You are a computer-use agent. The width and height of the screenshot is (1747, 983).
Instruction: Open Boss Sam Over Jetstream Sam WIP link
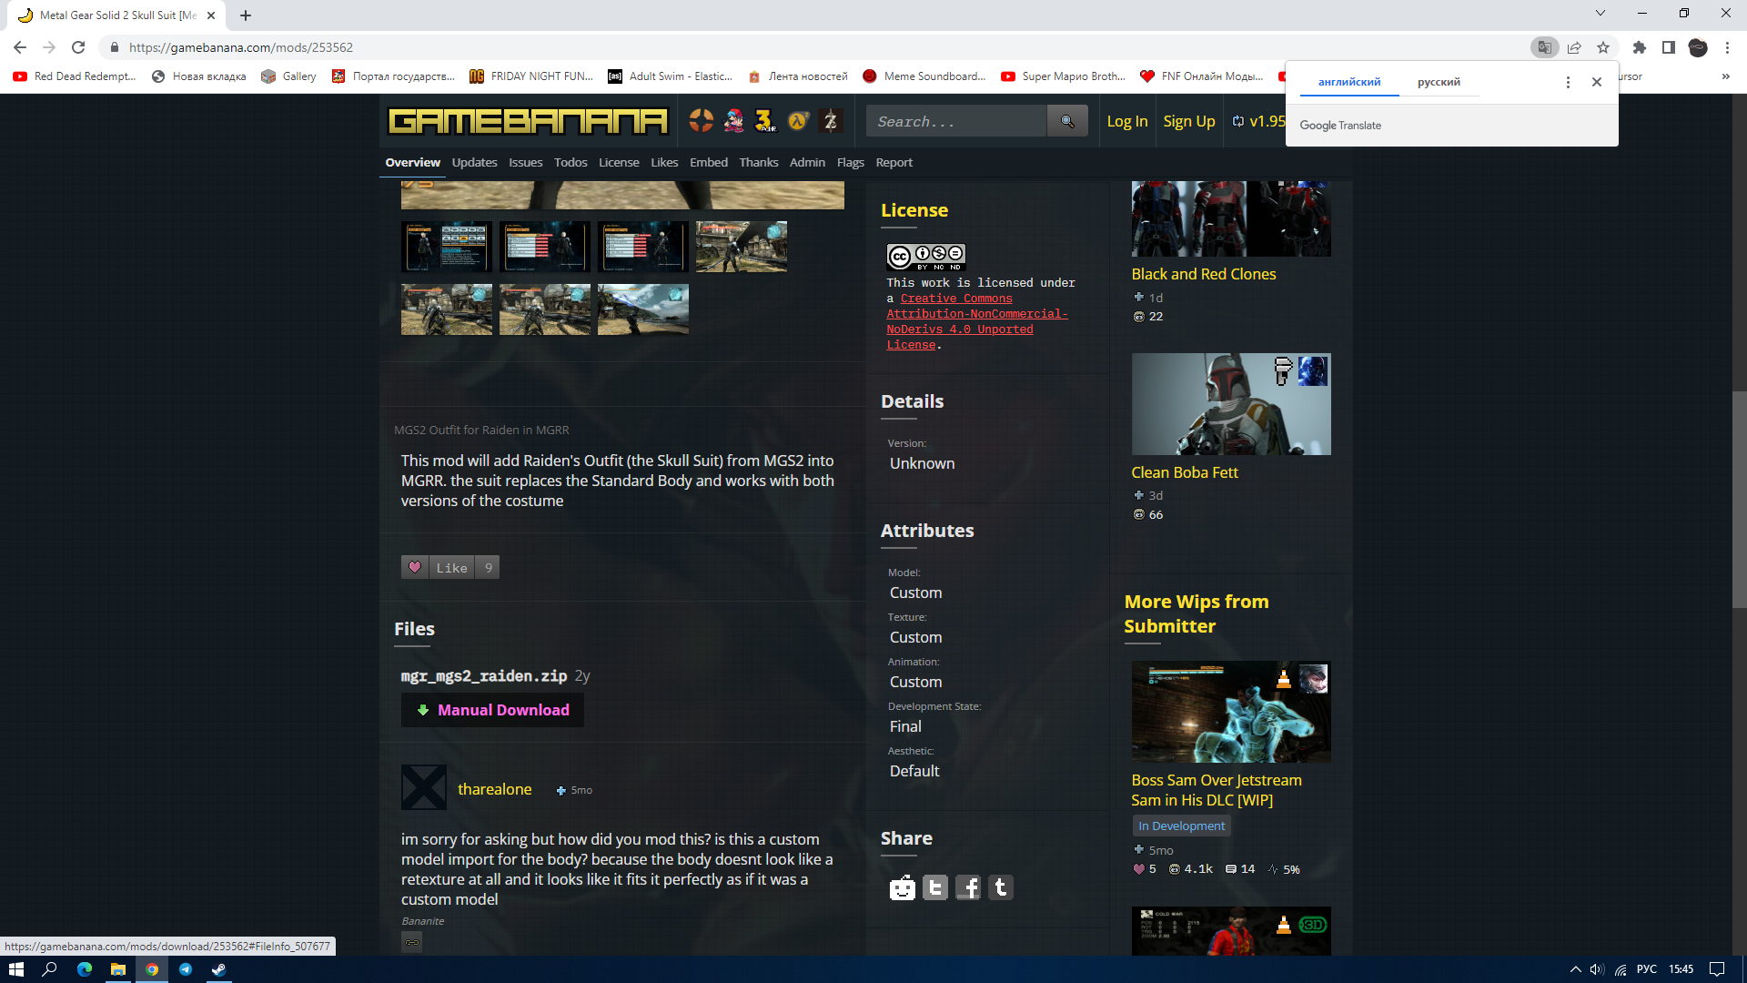point(1217,790)
